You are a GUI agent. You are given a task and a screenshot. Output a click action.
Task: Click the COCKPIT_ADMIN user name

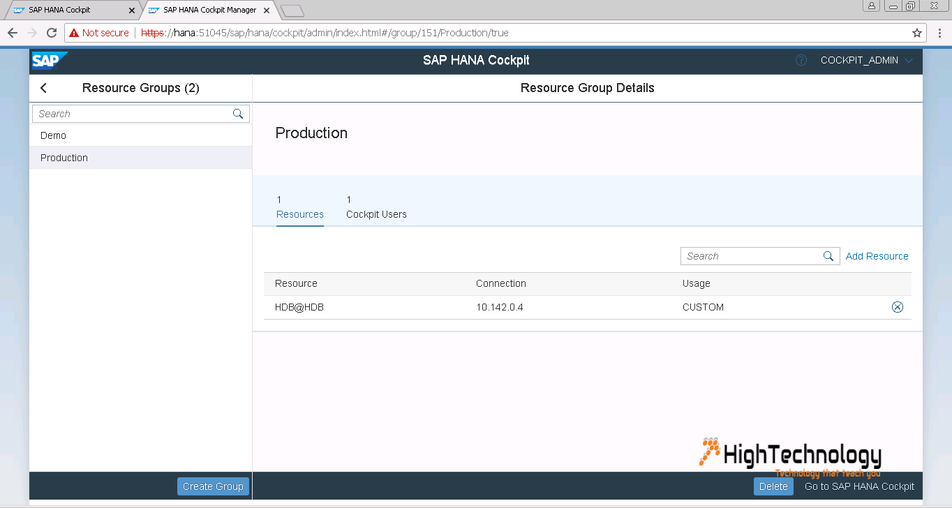(859, 61)
